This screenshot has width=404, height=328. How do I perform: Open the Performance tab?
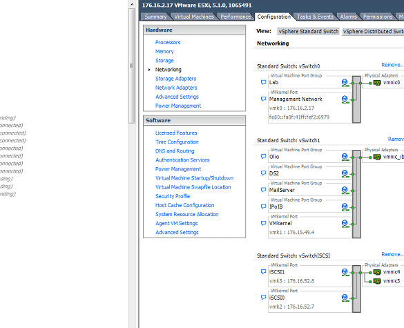pos(235,17)
